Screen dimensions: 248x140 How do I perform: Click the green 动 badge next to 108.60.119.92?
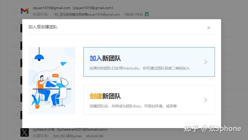[147, 15]
